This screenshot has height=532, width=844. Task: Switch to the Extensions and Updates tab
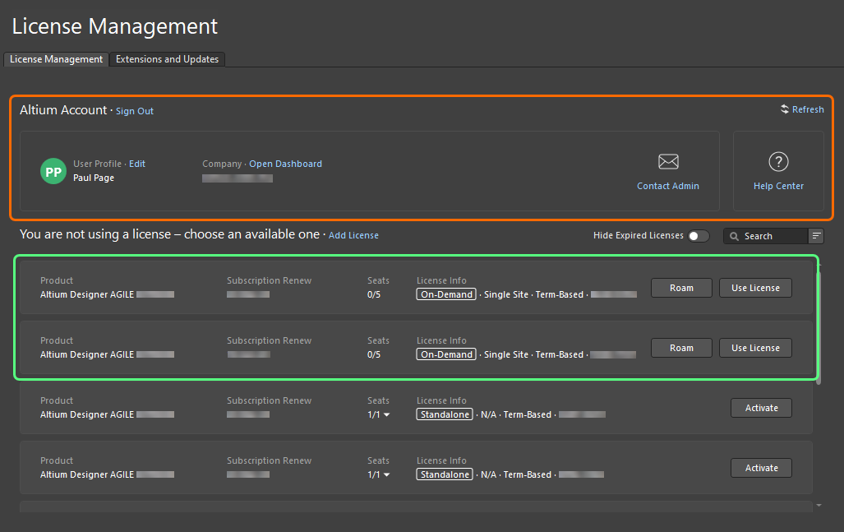(x=167, y=59)
